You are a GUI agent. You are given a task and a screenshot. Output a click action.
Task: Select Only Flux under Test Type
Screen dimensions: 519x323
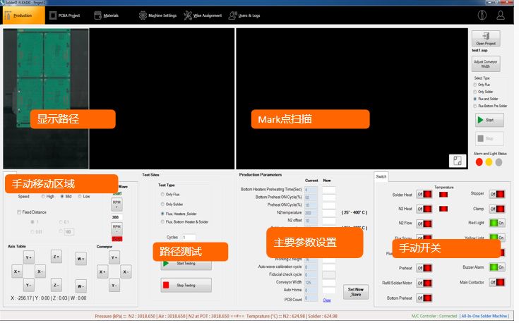tap(164, 194)
